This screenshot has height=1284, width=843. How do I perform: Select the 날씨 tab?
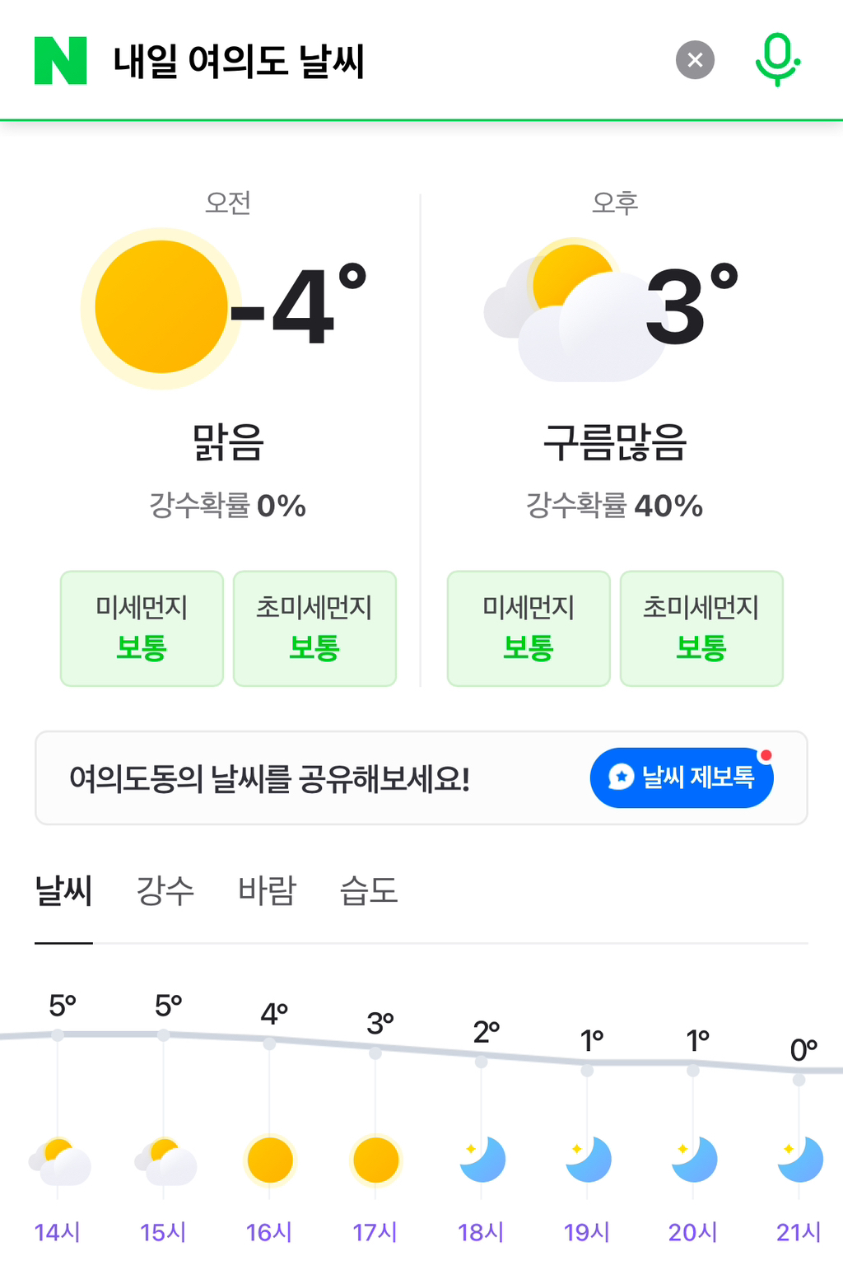point(63,891)
